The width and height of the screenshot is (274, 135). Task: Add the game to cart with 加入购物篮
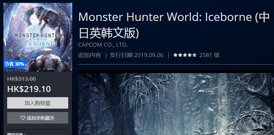tap(38, 103)
